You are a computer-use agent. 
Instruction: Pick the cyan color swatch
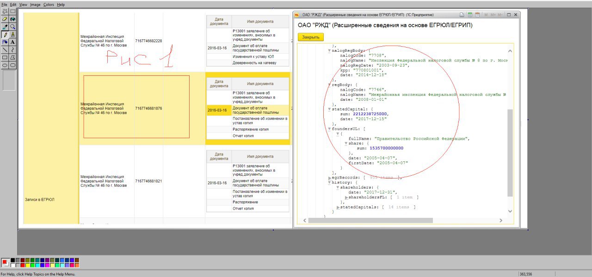point(37,265)
